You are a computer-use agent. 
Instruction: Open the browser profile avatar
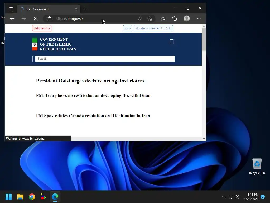tap(187, 19)
